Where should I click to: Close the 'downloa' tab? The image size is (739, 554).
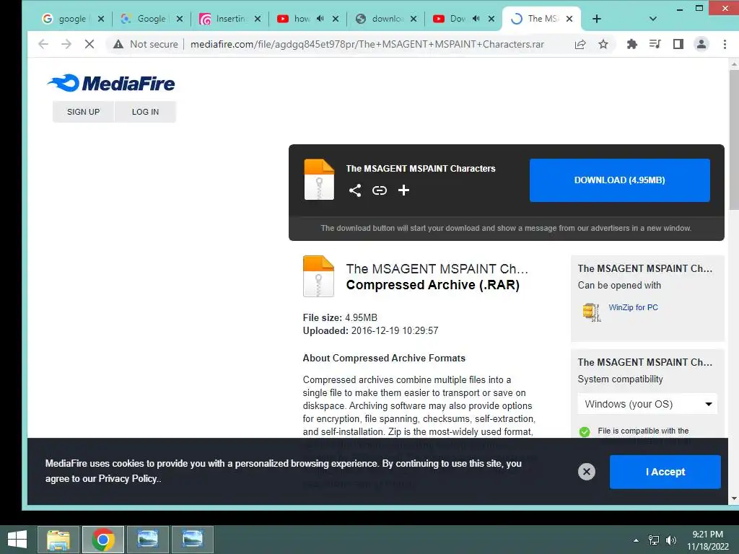(414, 19)
